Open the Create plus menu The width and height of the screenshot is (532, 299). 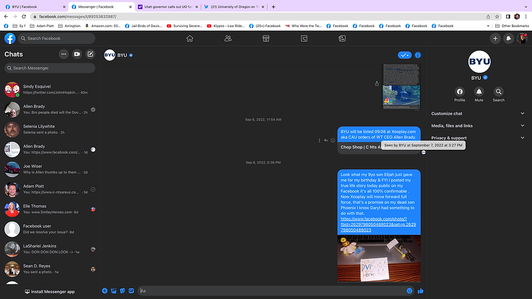tap(495, 39)
